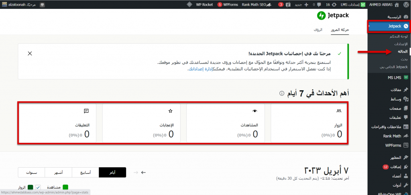Open إعدادات LMS in the admin bar
This screenshot has width=411, height=195.
point(353,4)
